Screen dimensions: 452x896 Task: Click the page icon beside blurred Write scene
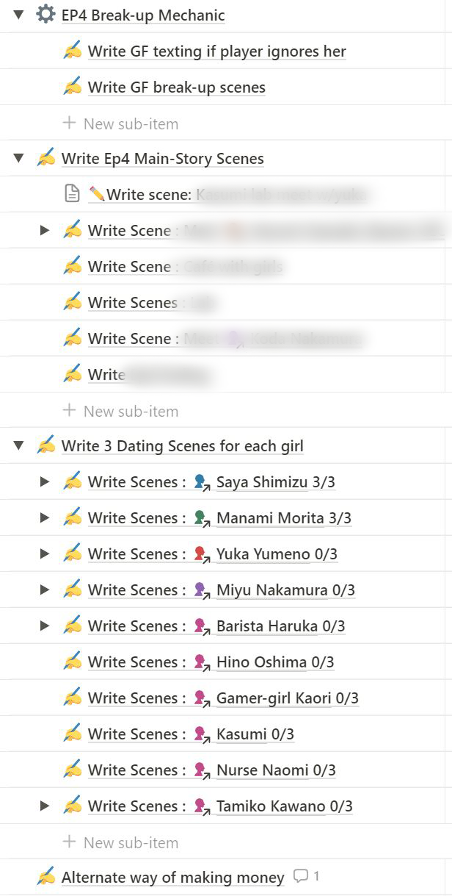(x=72, y=194)
